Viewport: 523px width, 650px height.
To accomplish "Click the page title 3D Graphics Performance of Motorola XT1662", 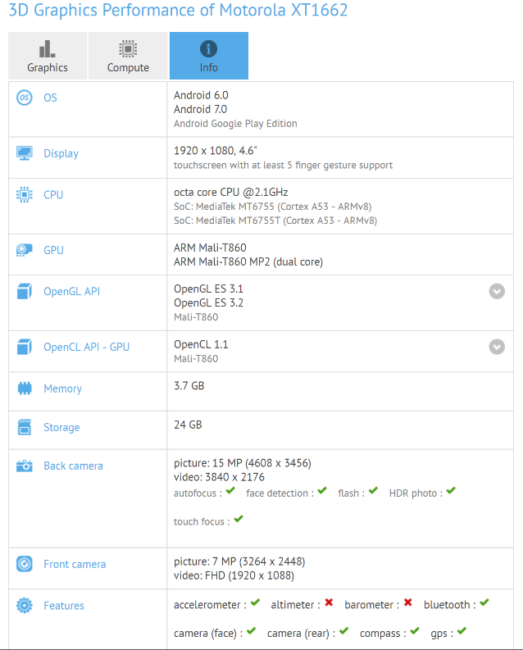I will point(178,10).
